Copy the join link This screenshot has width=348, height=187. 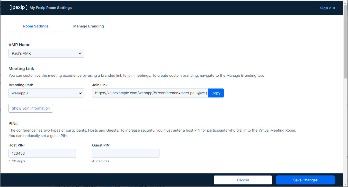pyautogui.click(x=216, y=93)
